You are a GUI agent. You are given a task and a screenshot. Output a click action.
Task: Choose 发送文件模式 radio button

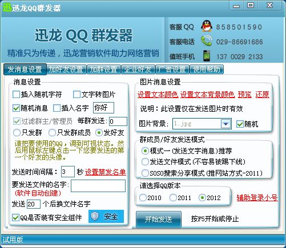(145, 162)
